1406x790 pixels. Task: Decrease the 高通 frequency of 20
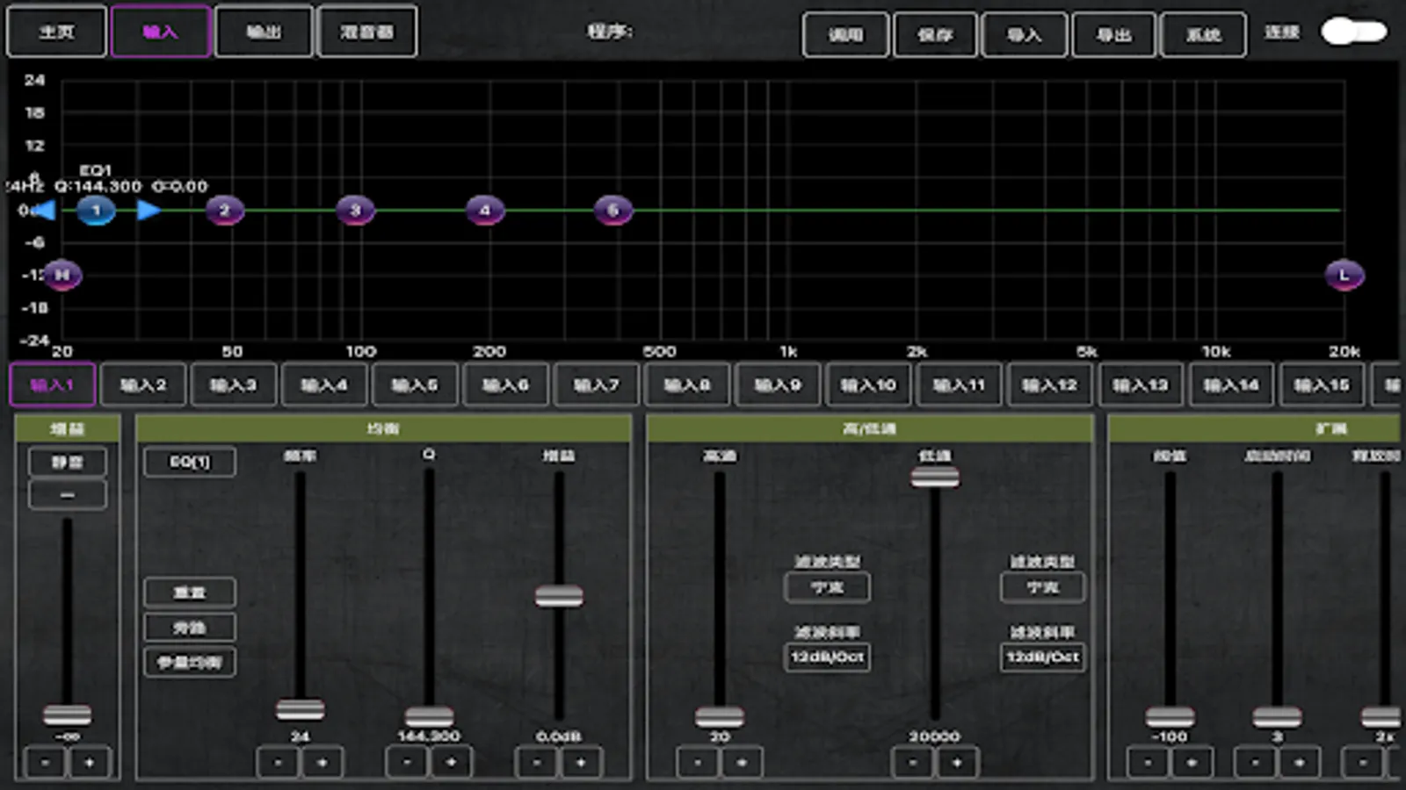coord(698,763)
